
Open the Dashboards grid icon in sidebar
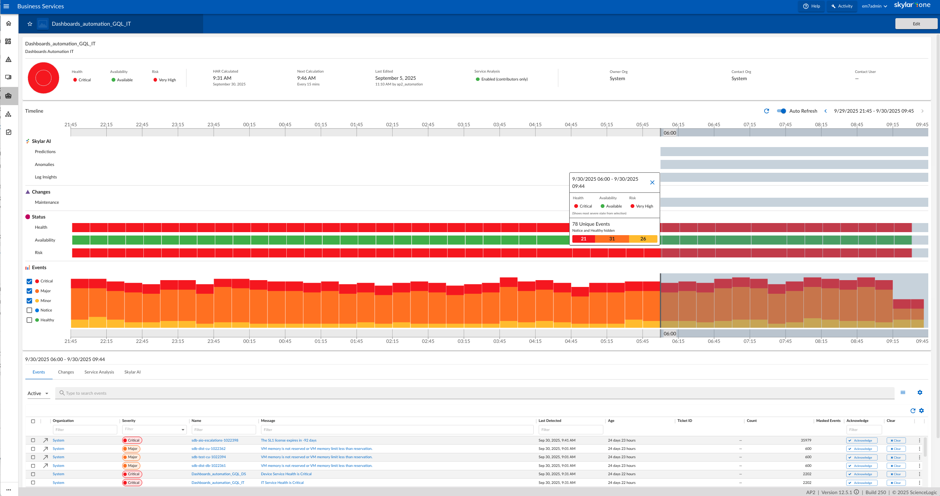(x=8, y=41)
